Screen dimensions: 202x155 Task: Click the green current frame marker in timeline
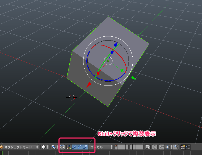[x=3, y=153]
